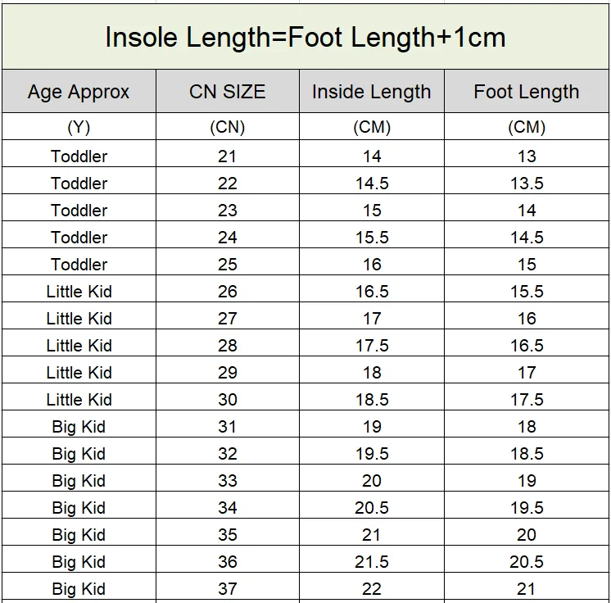Select the '(Y)' unit cell
Image resolution: width=611 pixels, height=603 pixels.
point(79,127)
